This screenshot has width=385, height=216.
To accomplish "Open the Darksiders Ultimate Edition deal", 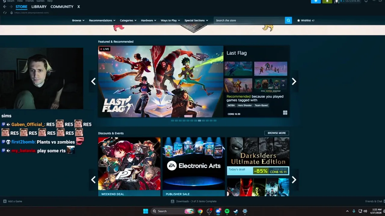I will pyautogui.click(x=258, y=156).
